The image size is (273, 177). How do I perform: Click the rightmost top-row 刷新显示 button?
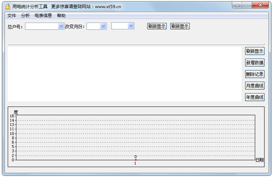click(x=180, y=26)
